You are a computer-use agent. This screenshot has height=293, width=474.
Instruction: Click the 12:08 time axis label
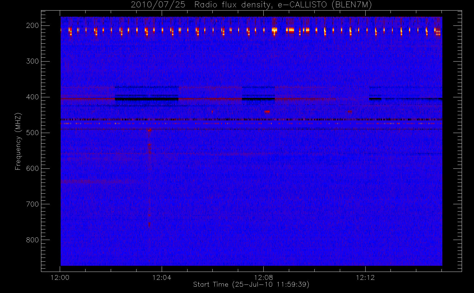point(263,277)
